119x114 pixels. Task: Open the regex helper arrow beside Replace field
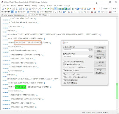[91, 56]
